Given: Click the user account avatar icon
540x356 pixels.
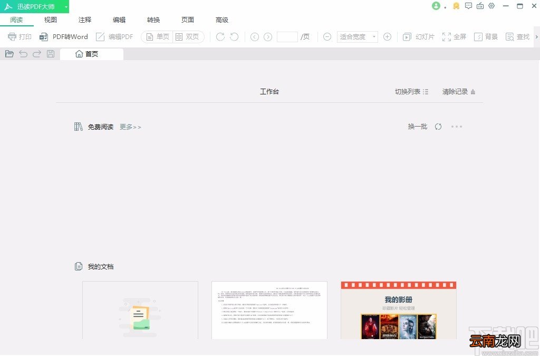Looking at the screenshot, I should pyautogui.click(x=436, y=6).
